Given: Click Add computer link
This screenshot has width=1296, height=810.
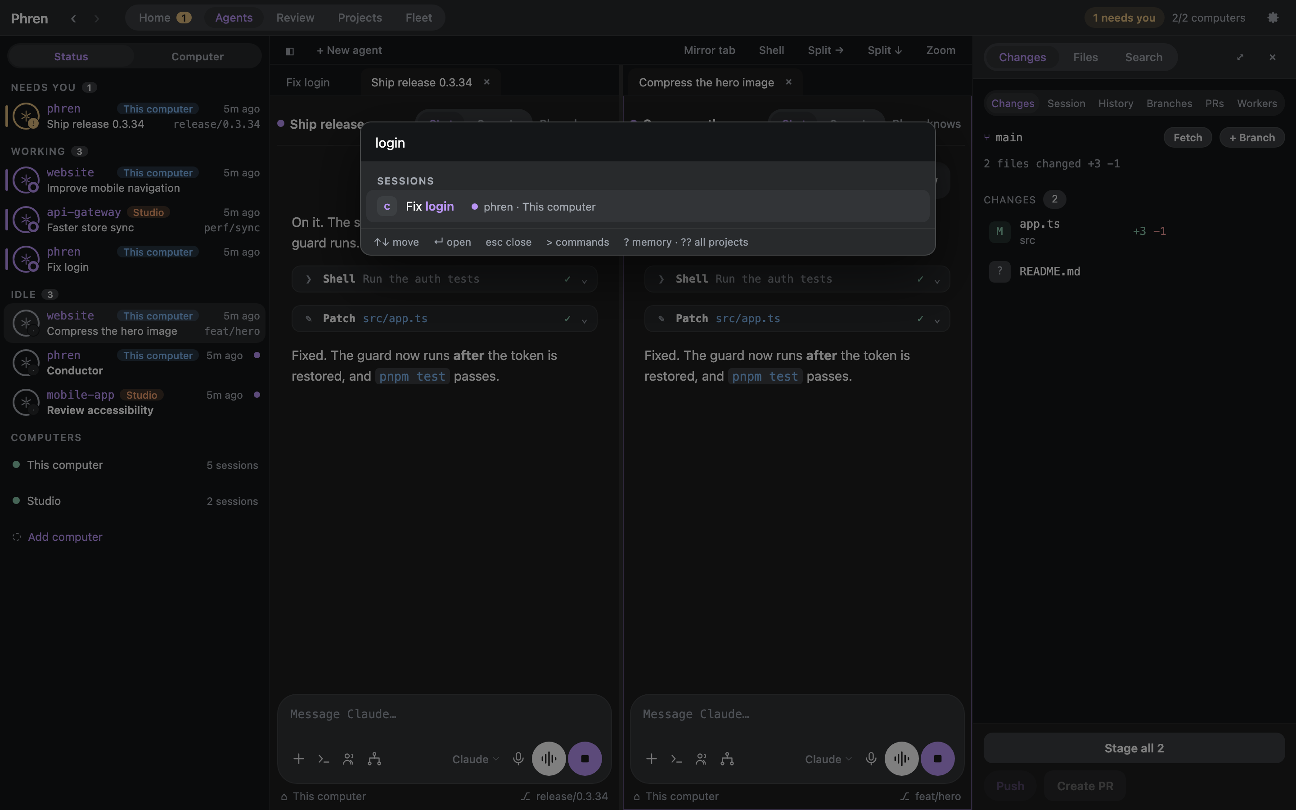Looking at the screenshot, I should click(x=64, y=537).
